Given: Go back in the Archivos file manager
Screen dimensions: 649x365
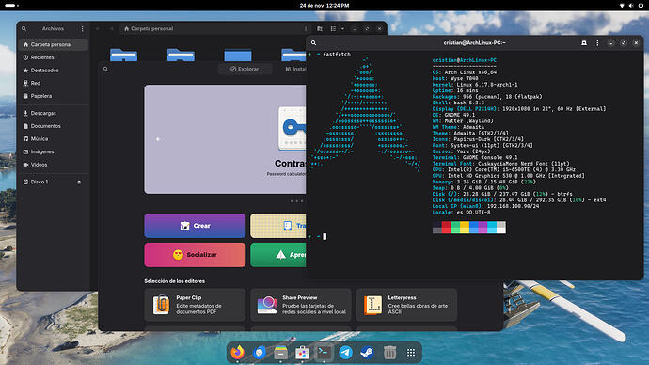Looking at the screenshot, I should point(98,28).
